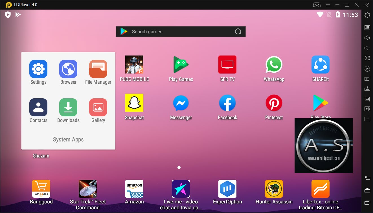The width and height of the screenshot is (373, 213).
Task: Click the shield icon in status bar
Action: tap(8, 15)
